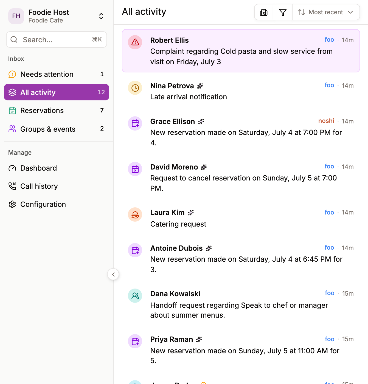
Task: Click Antoine Dubois reservation calendar icon
Action: pyautogui.click(x=135, y=250)
